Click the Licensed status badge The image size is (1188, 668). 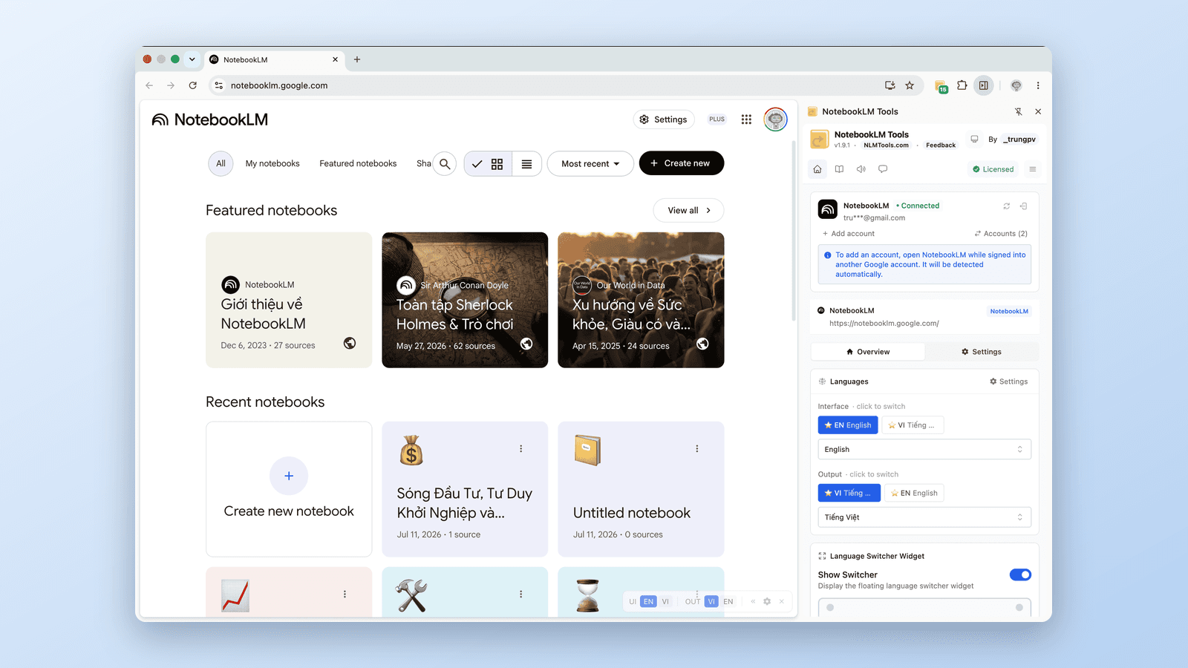click(x=993, y=169)
